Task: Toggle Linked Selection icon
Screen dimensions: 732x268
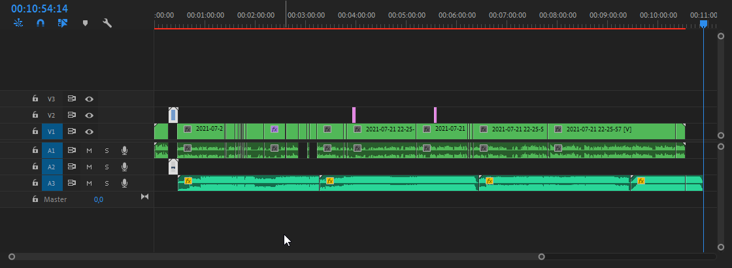Action: pyautogui.click(x=63, y=23)
